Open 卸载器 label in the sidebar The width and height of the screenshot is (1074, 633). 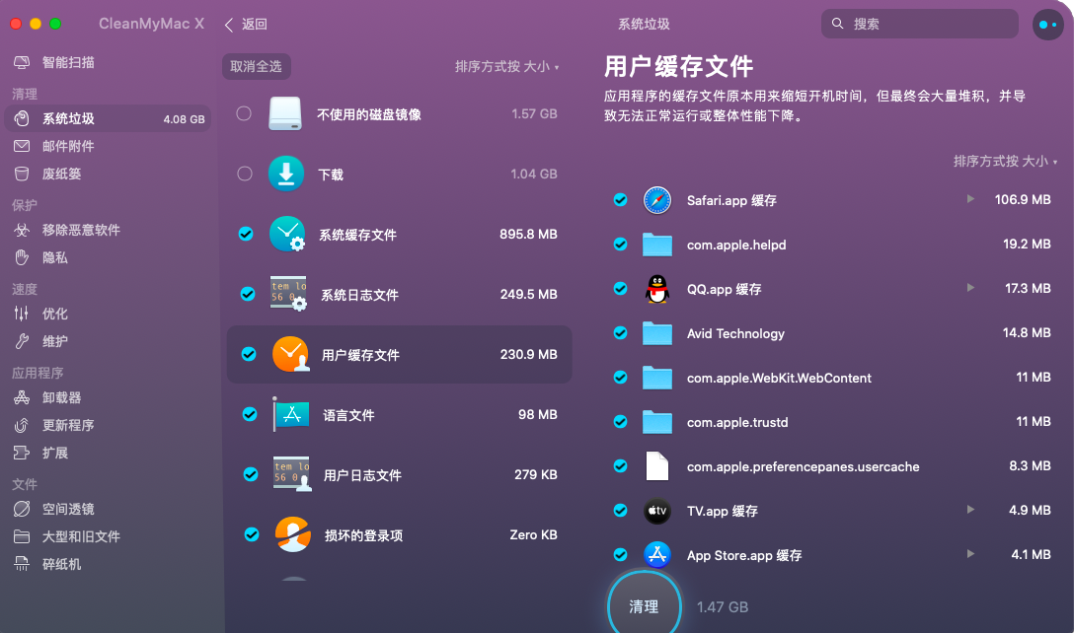point(61,397)
